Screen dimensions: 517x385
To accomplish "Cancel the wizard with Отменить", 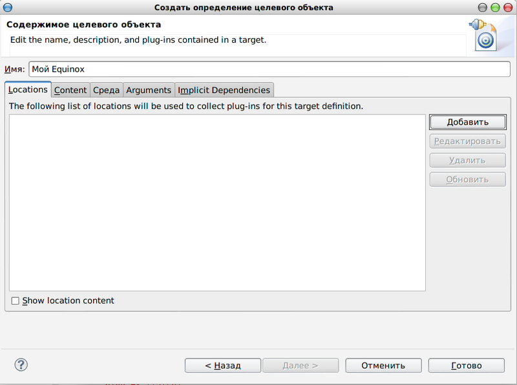I will (x=383, y=366).
